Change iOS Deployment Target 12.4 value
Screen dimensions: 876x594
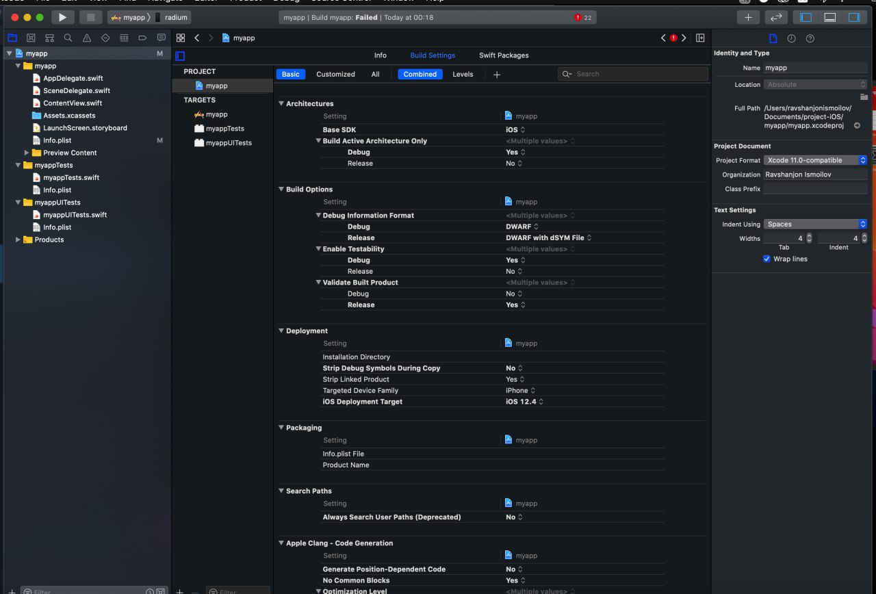coord(524,402)
